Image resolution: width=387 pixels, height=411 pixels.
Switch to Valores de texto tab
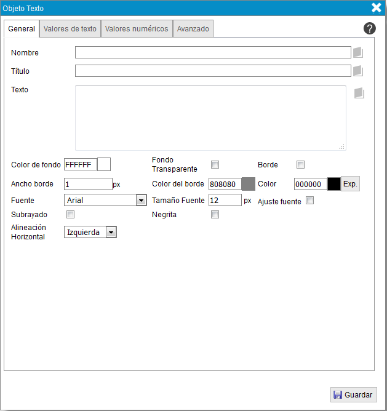tap(70, 29)
